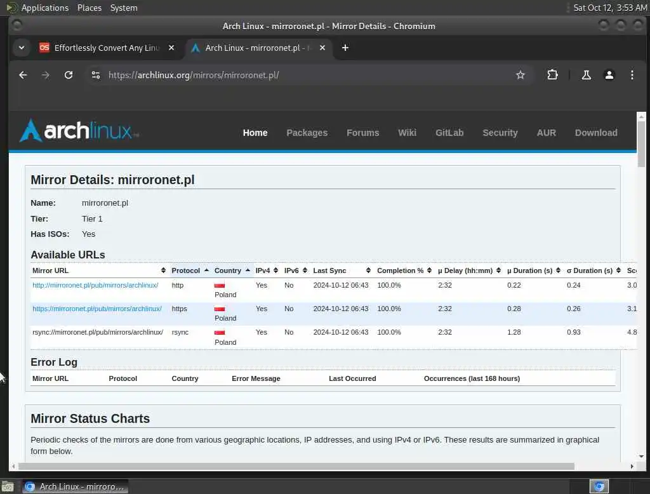Open the http://mirroronet.pl mirror link
Screen dimensions: 650x494
pos(95,285)
